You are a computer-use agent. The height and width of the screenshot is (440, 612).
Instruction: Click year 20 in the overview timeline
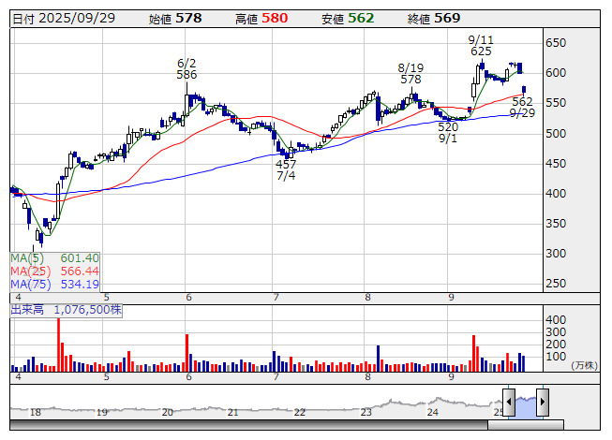tap(168, 412)
